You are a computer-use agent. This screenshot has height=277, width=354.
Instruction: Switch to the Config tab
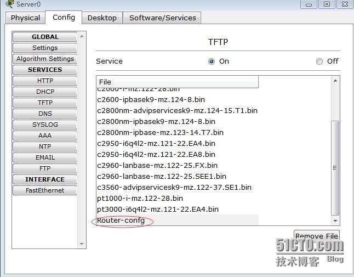(x=64, y=17)
